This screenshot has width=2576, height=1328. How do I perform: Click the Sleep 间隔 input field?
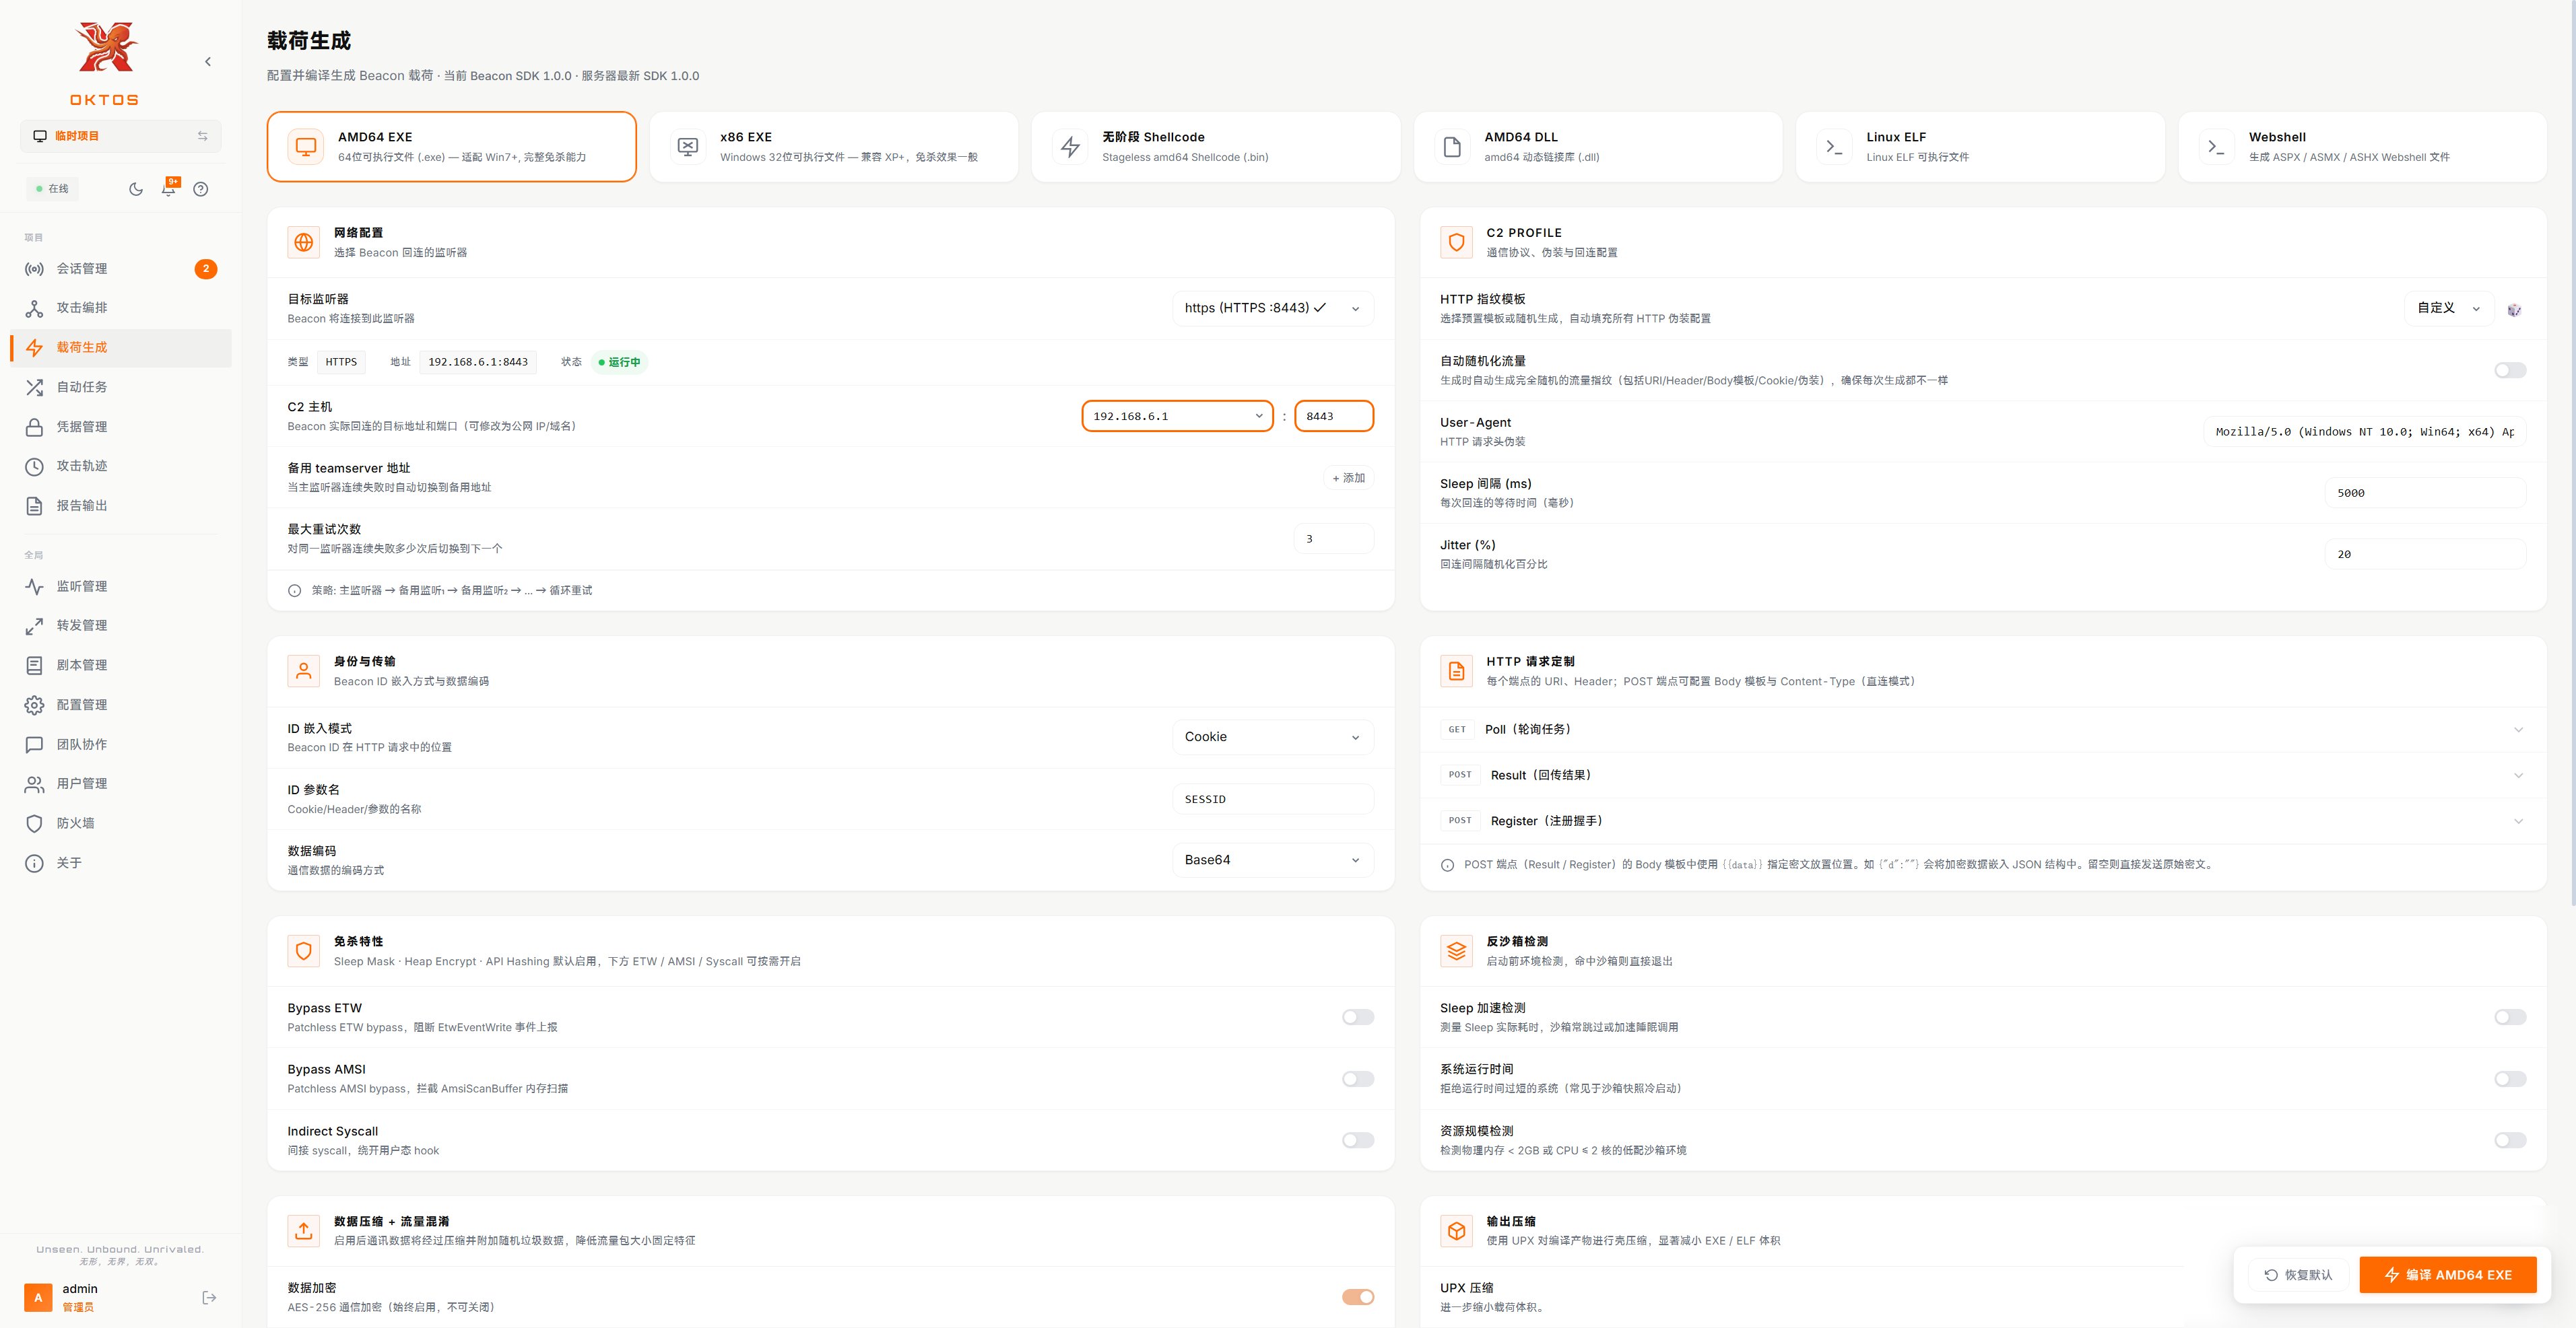click(2424, 493)
